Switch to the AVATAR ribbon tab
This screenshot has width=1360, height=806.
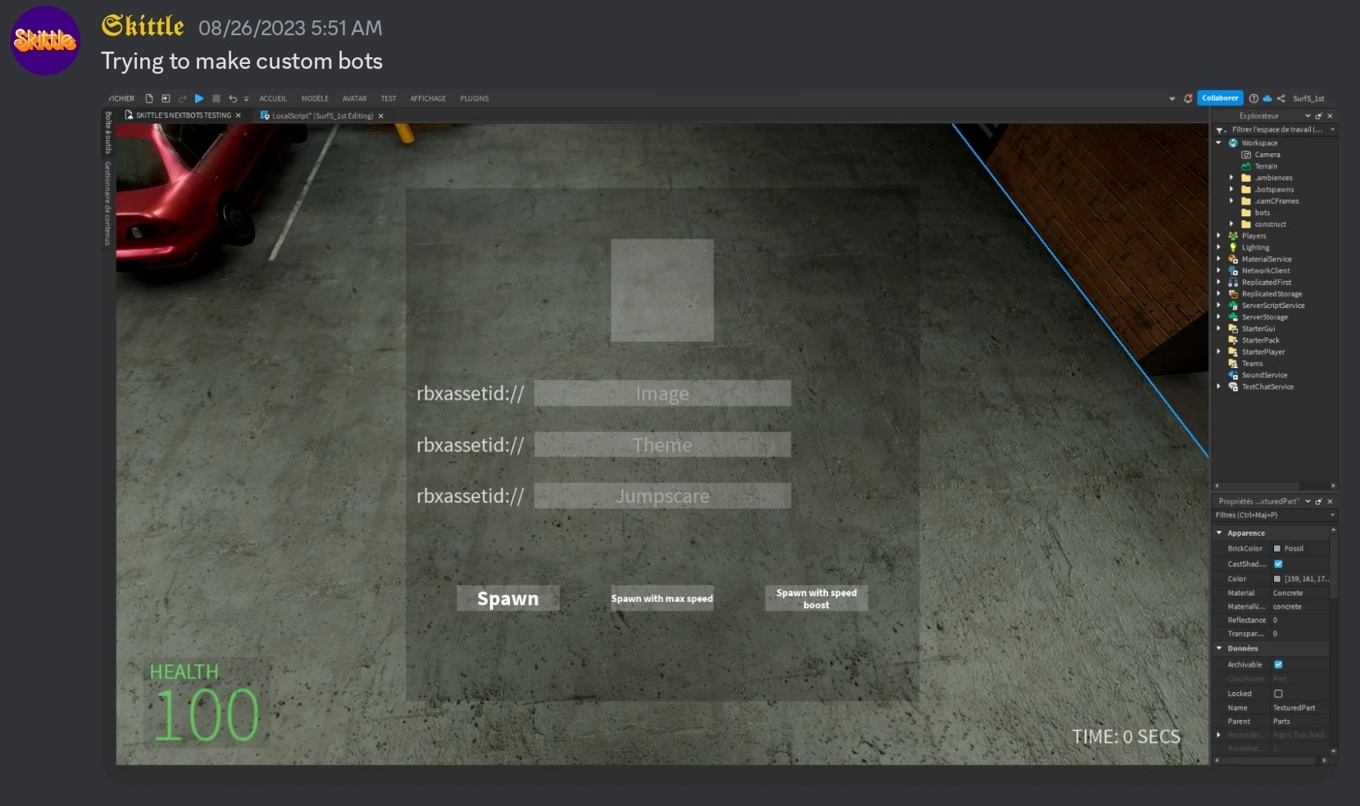pyautogui.click(x=354, y=98)
